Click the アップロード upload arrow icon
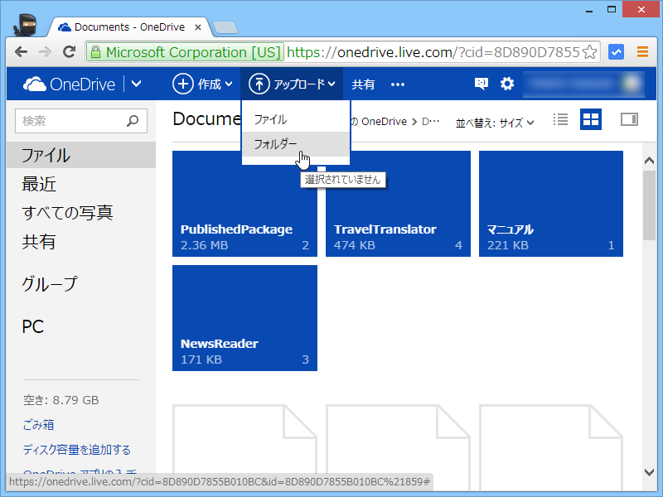This screenshot has width=663, height=497. [260, 84]
